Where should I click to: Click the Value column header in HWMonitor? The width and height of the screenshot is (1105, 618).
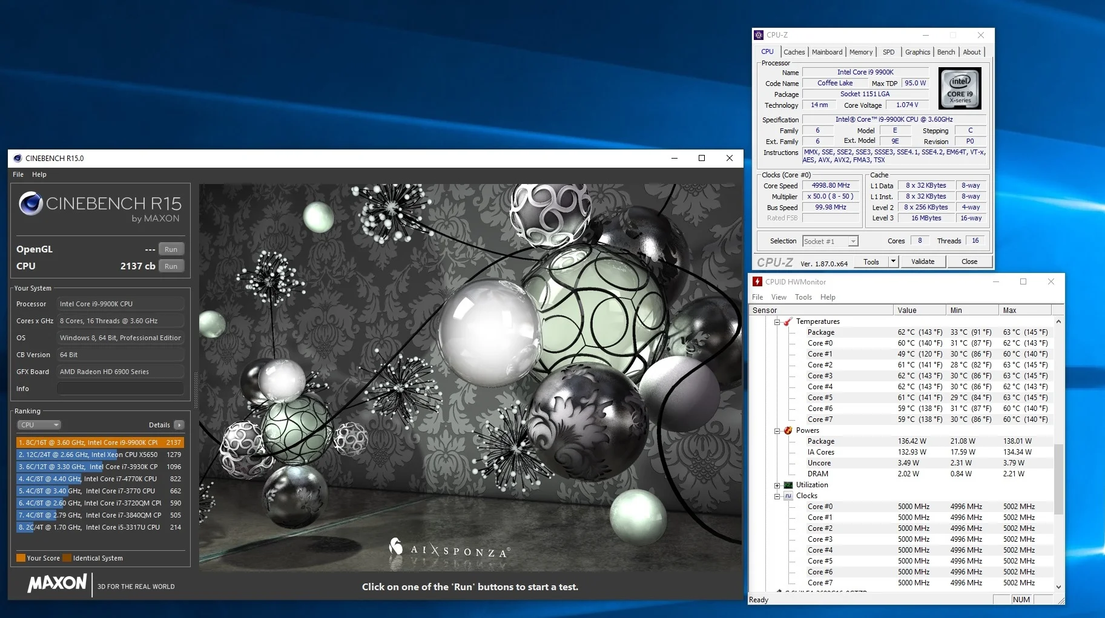click(x=919, y=310)
